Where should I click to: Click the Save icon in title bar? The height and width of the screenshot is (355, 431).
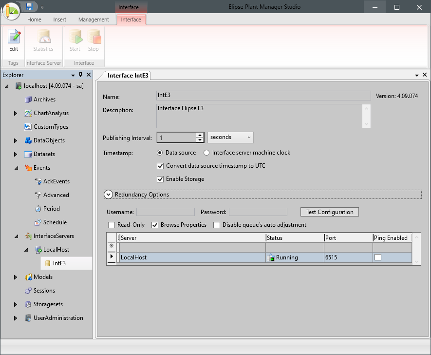(29, 7)
